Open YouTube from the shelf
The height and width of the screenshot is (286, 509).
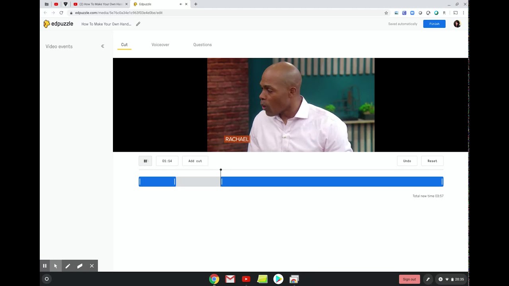tap(246, 279)
